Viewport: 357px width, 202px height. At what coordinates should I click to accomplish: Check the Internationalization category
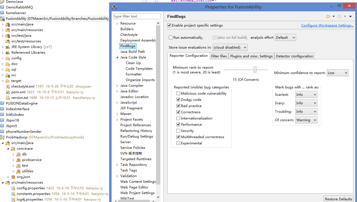tap(178, 118)
